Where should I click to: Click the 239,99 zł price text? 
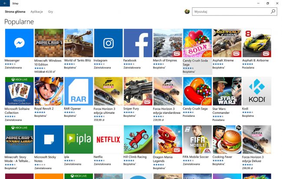[x=158, y=120]
